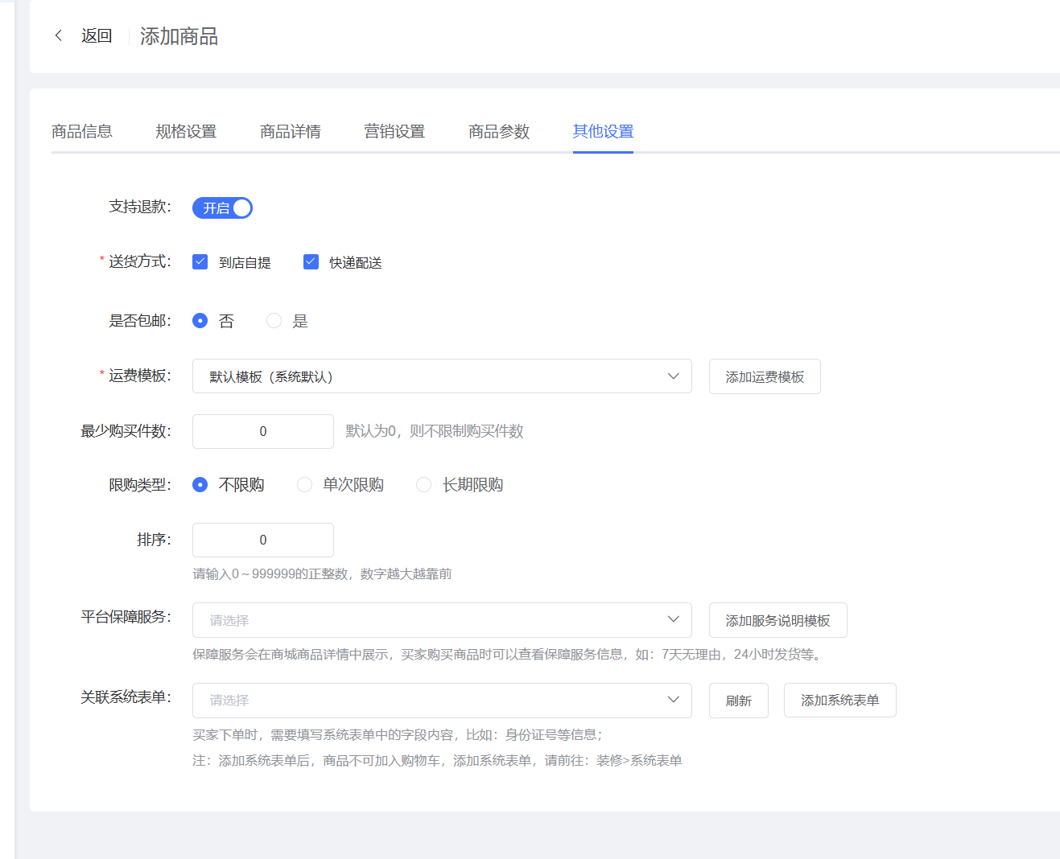Viewport: 1060px width, 859px height.
Task: Select 否 for 是否包邮
Action: pos(200,321)
